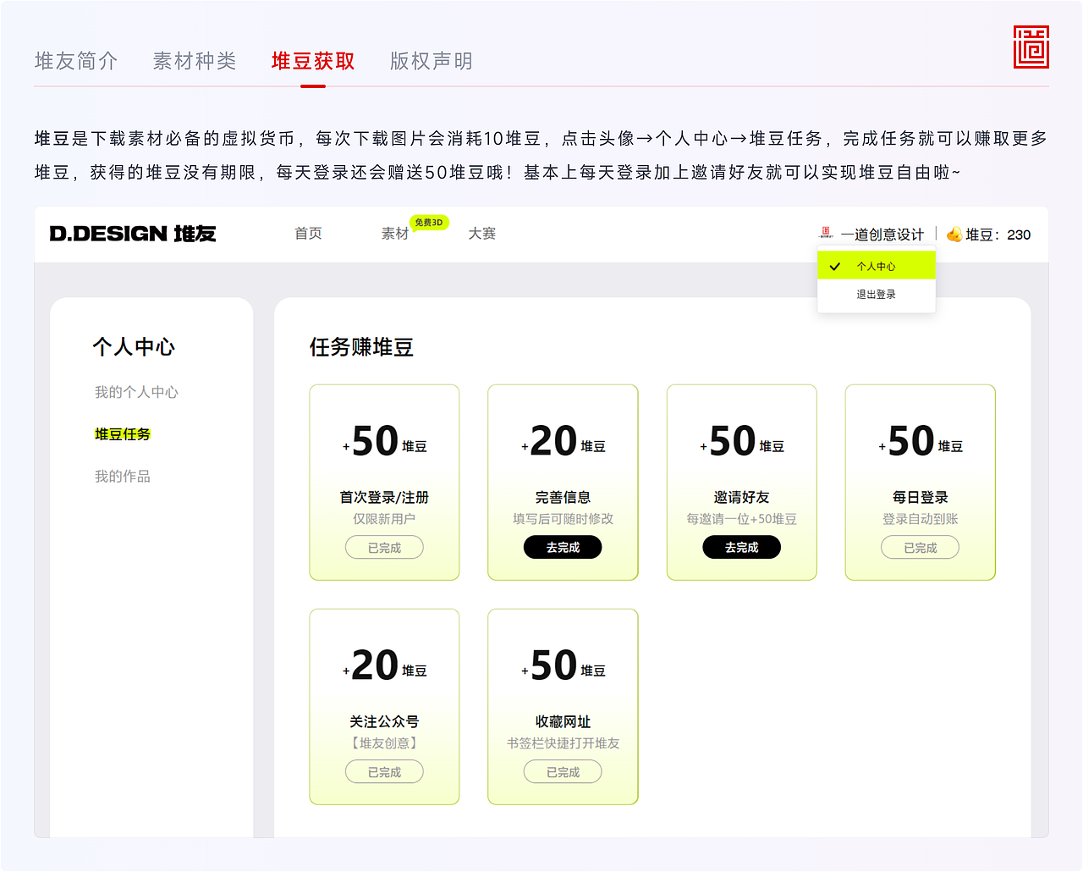
Task: Open 大赛 from the top navigation
Action: [481, 234]
